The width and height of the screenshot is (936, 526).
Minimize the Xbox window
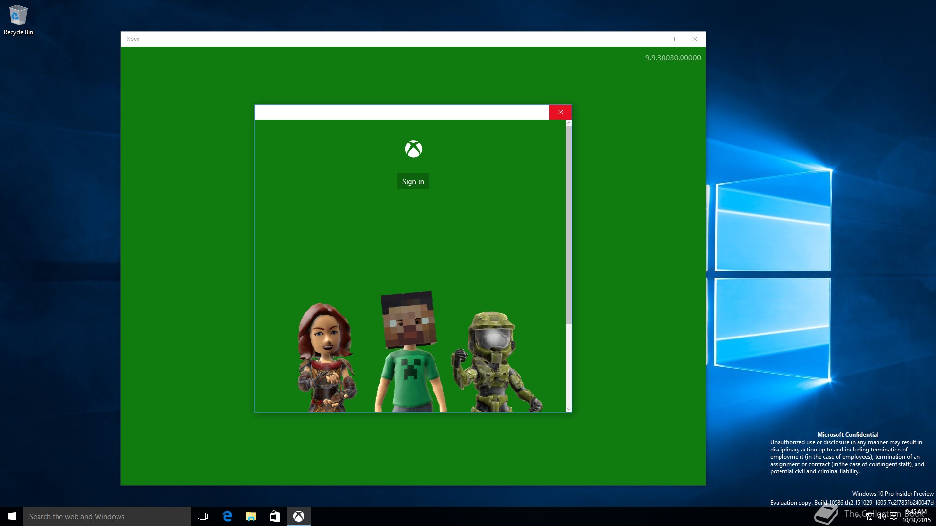(650, 39)
